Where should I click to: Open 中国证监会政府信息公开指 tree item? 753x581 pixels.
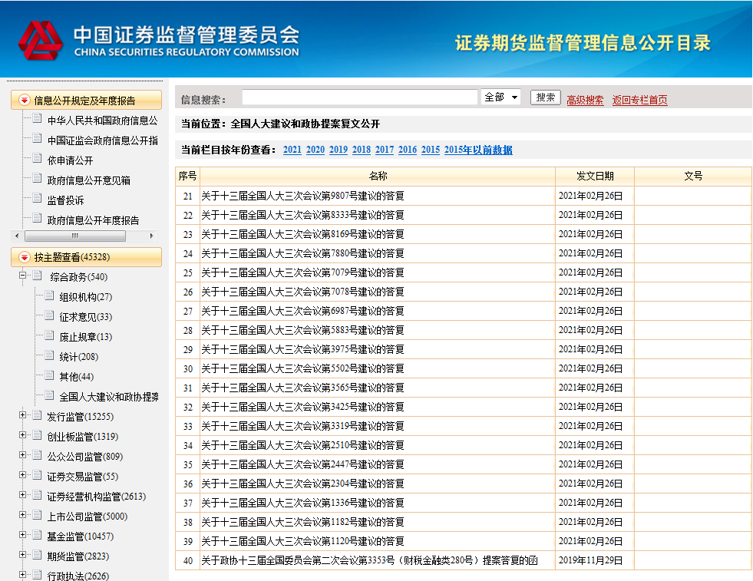point(102,140)
